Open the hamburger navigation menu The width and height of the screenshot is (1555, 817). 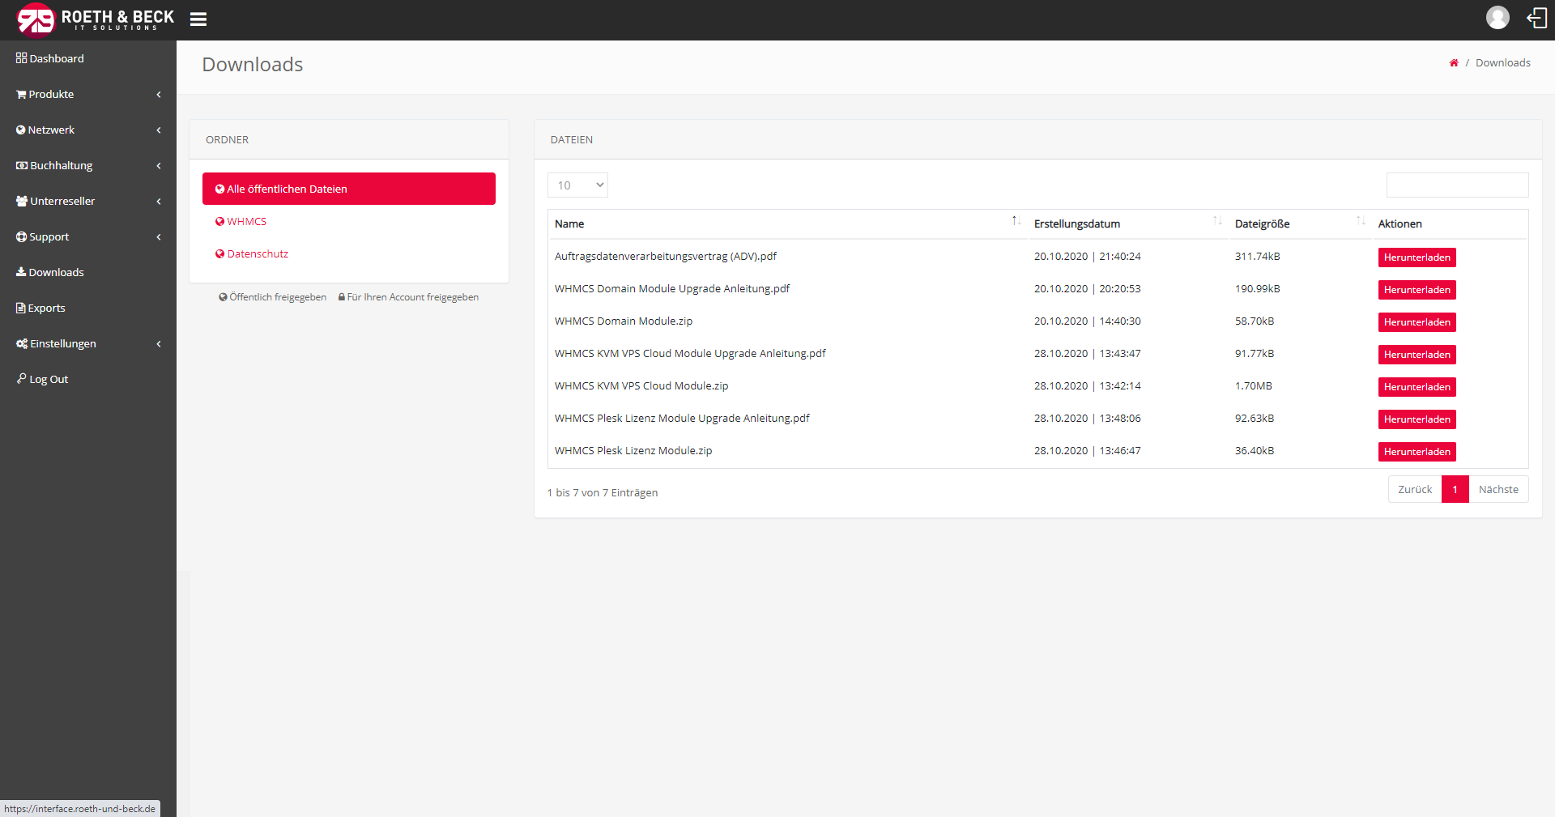click(198, 19)
